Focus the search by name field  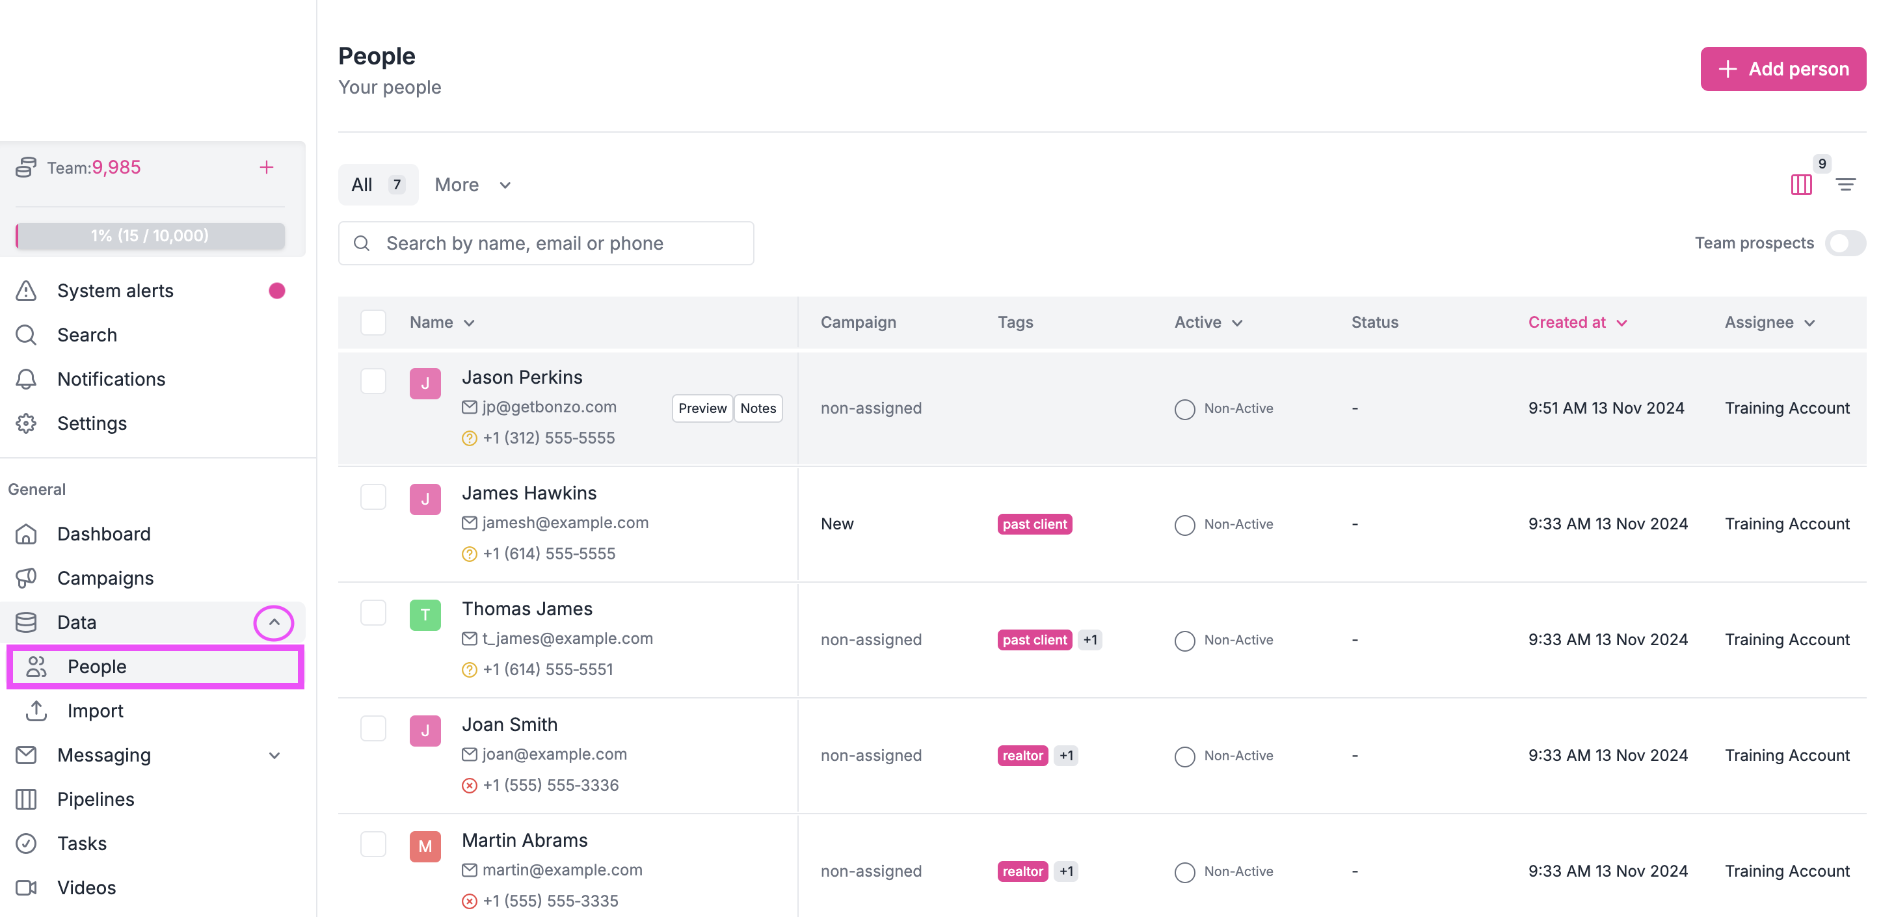[546, 243]
